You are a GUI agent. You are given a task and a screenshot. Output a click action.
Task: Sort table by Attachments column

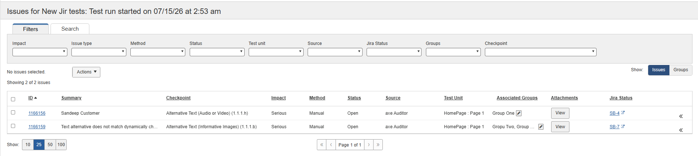coord(564,98)
